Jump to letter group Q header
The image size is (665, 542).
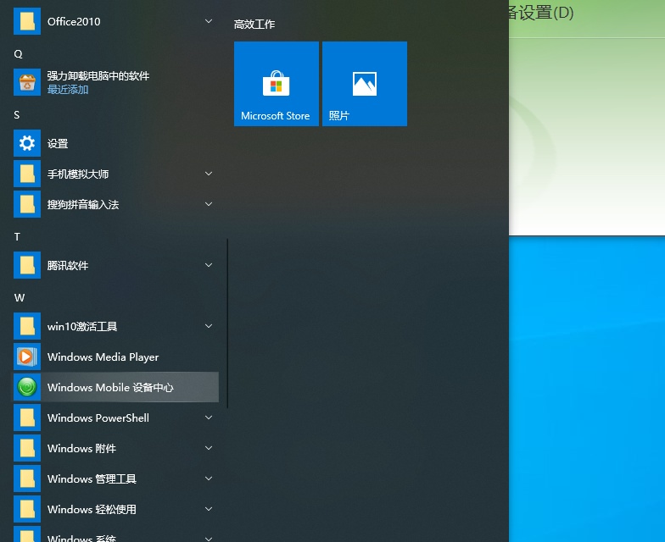pos(18,54)
